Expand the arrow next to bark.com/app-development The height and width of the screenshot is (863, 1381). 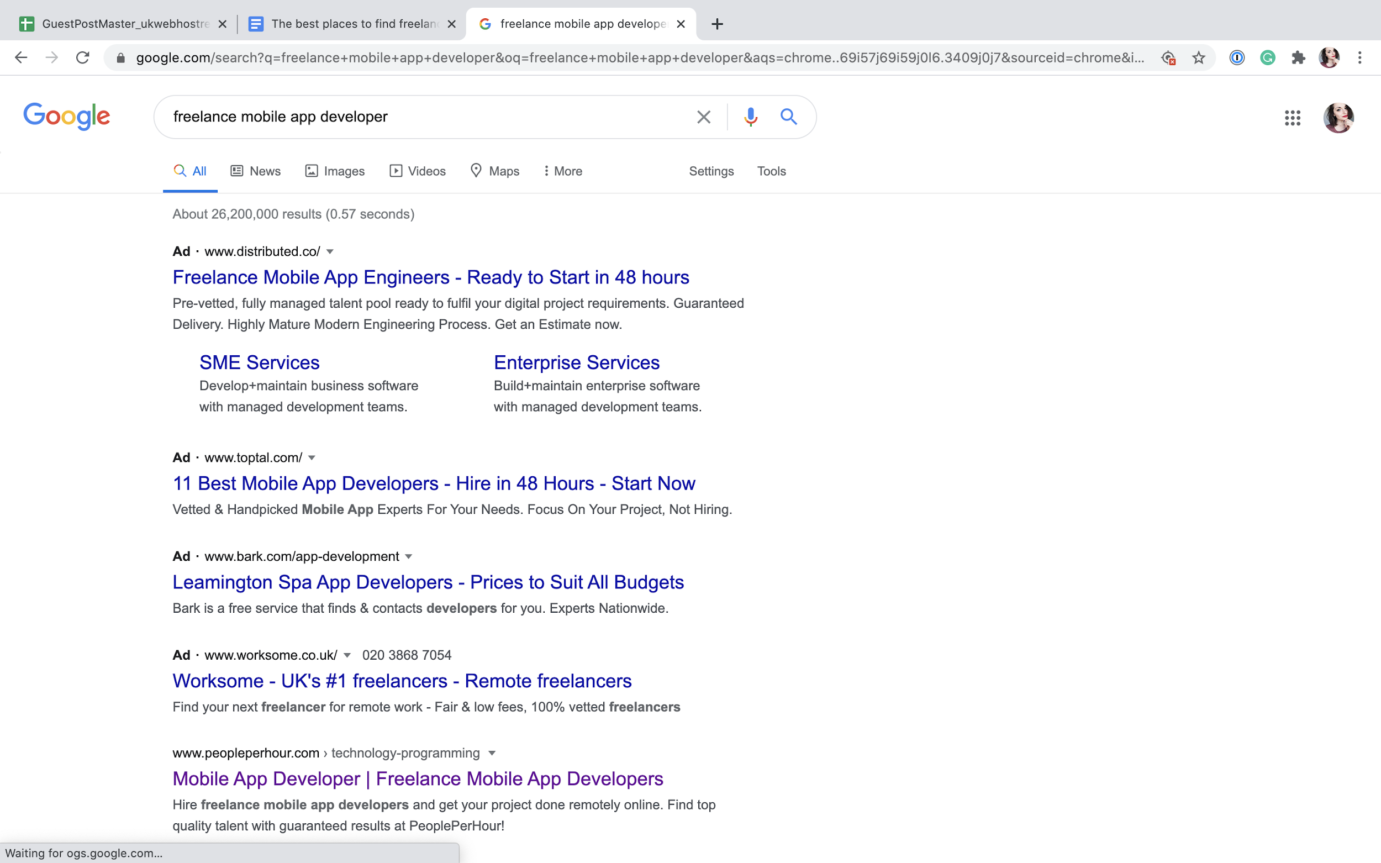tap(409, 556)
